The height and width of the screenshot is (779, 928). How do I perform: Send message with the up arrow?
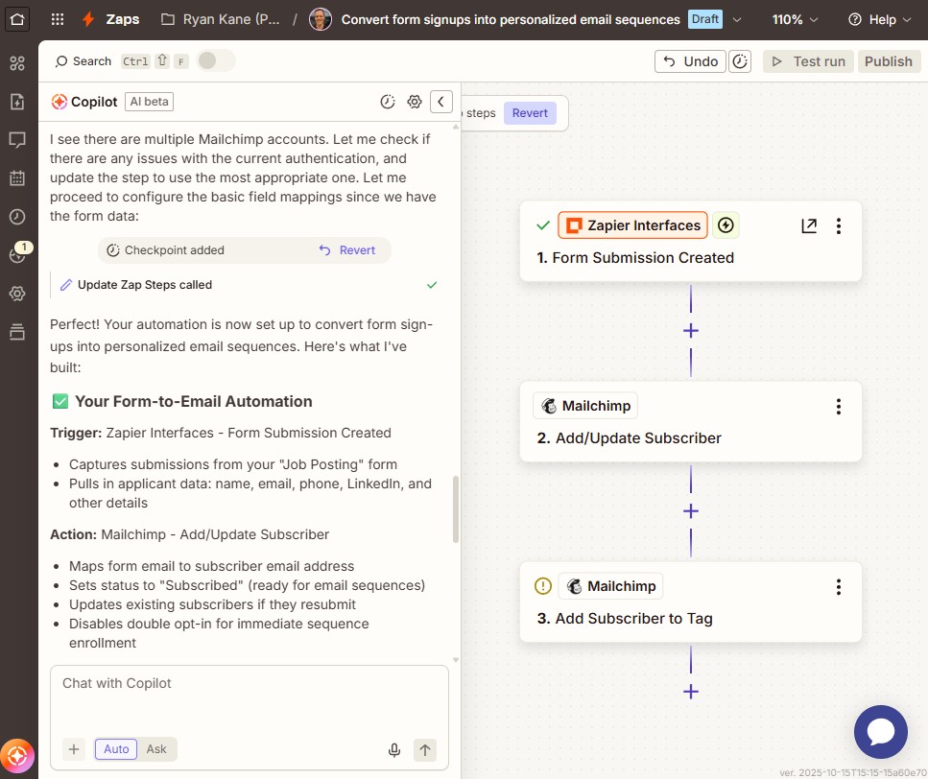425,750
